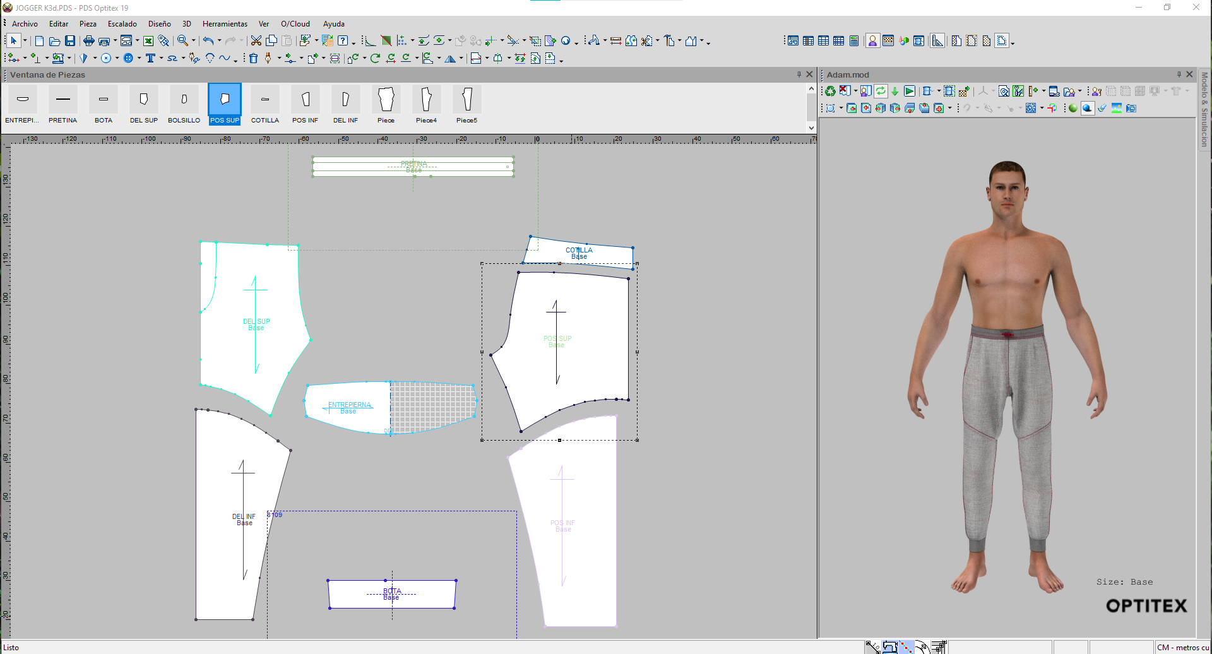
Task: Open the zoom tool dropdown arrow
Action: coord(193,41)
